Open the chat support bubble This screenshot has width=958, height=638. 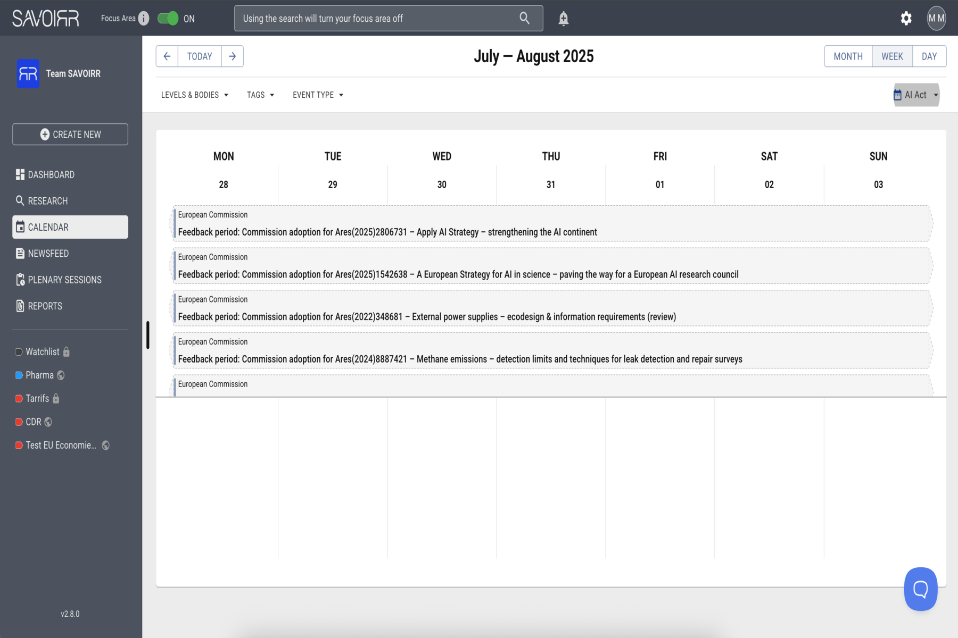click(x=920, y=589)
